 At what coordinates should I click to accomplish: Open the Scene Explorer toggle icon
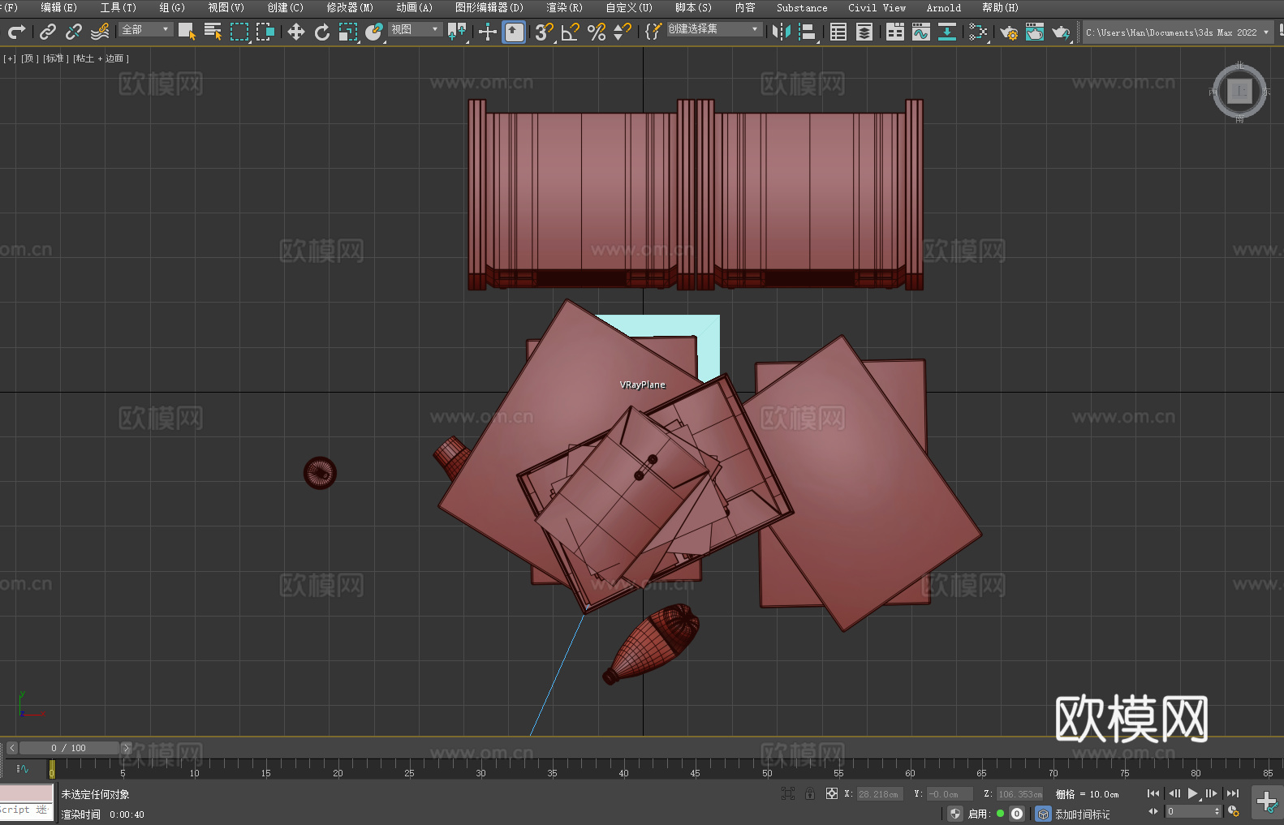838,32
